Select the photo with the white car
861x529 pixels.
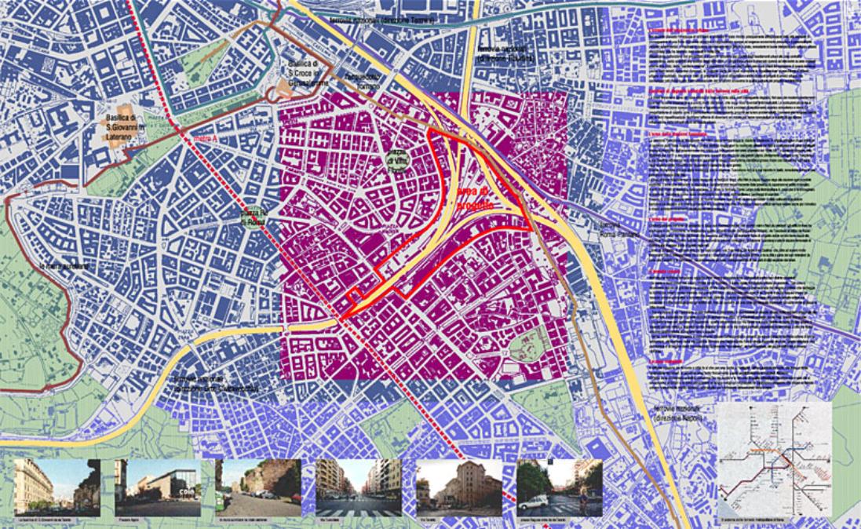tap(559, 487)
